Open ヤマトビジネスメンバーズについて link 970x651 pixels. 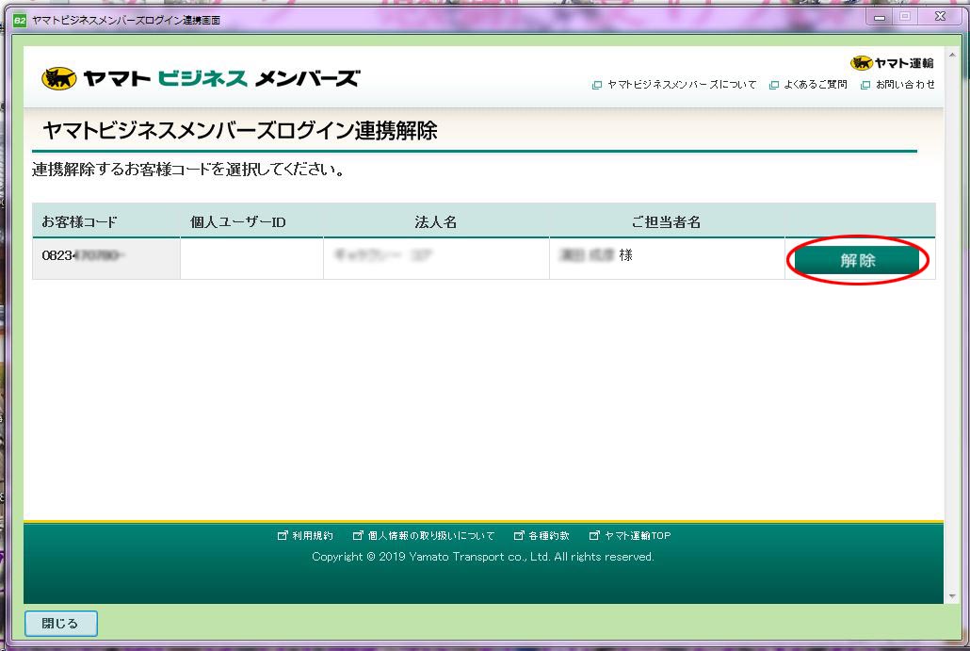[681, 84]
